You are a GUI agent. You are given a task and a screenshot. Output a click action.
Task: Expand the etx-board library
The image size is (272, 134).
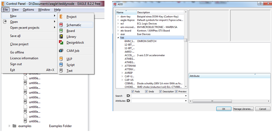coord(118,31)
